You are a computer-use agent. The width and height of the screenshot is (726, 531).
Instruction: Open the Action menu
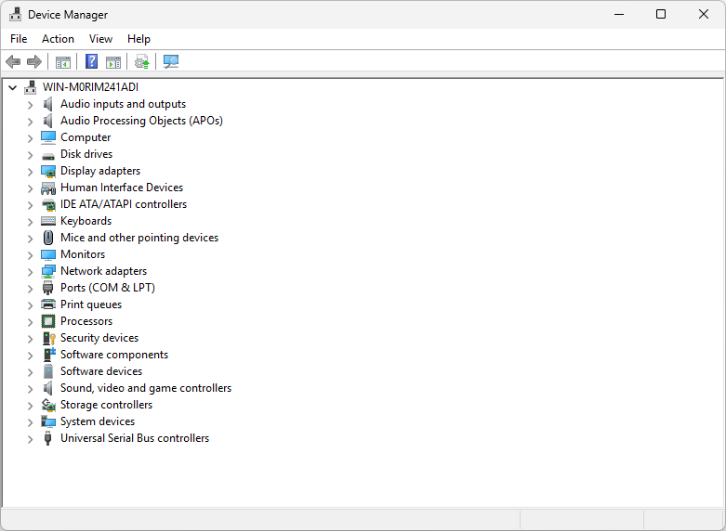[x=58, y=39]
